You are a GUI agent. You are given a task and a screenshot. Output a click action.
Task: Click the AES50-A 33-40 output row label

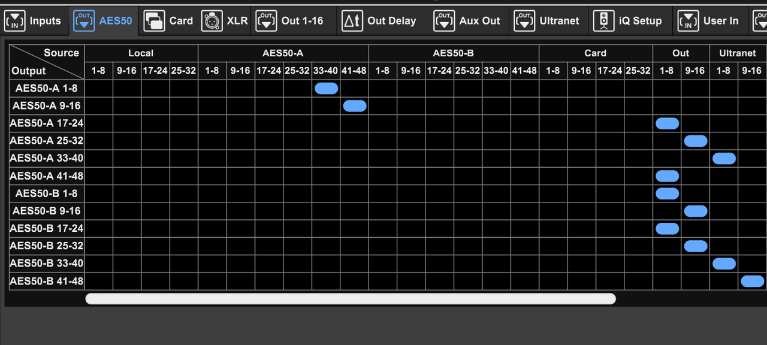click(47, 158)
